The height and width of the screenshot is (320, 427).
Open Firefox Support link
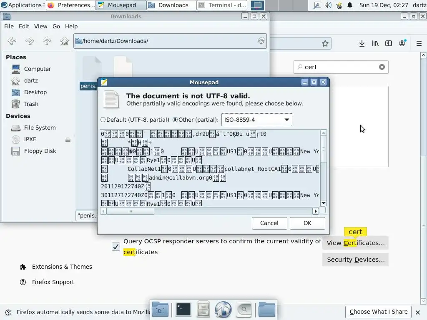click(x=47, y=282)
